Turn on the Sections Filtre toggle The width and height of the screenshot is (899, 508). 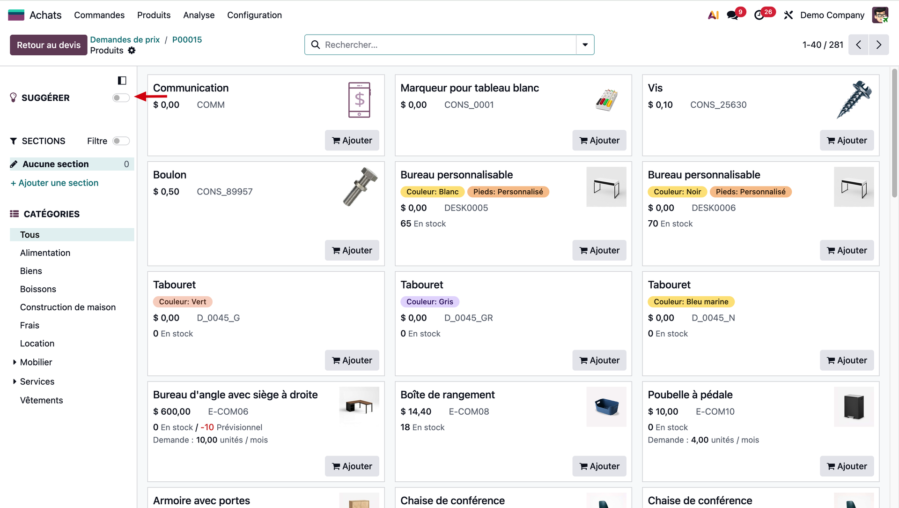tap(121, 141)
